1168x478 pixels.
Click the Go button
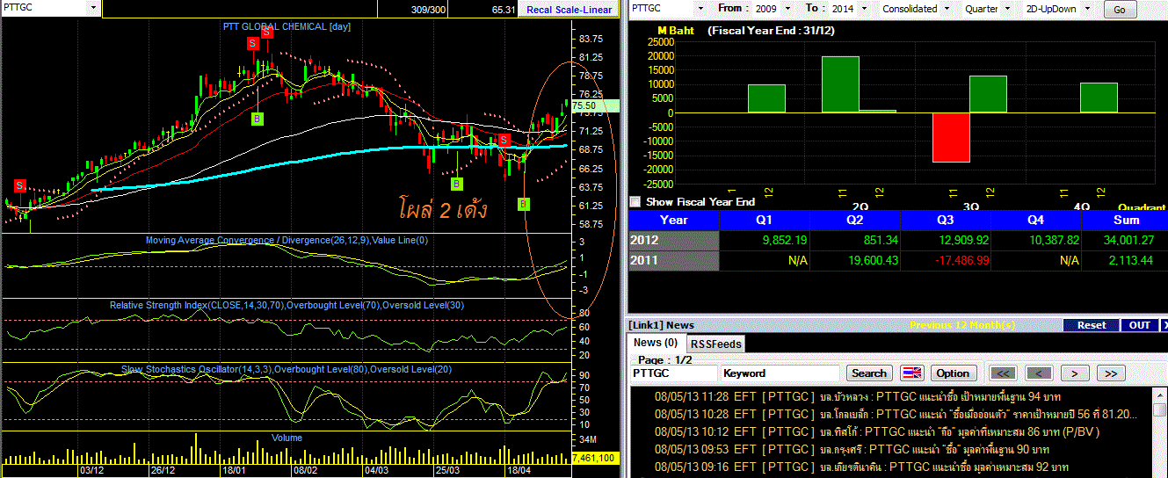tap(1120, 10)
